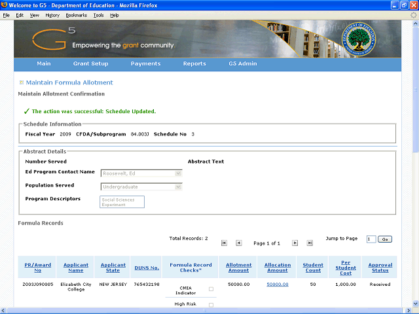Click the next page arrow icon

(x=295, y=243)
